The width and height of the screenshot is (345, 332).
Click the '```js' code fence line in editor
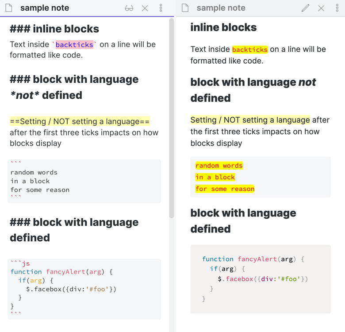(x=20, y=263)
